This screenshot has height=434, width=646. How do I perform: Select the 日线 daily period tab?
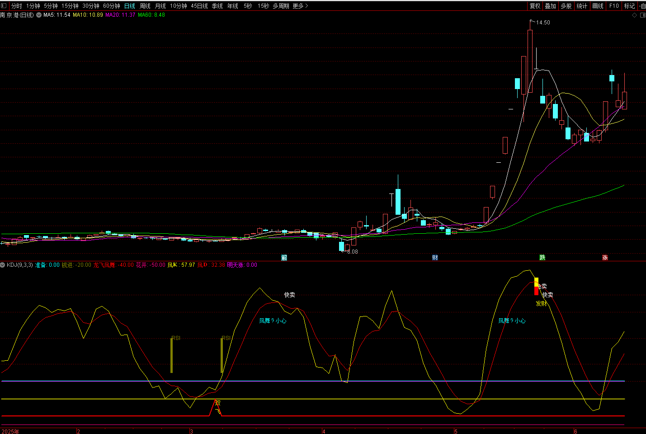click(x=130, y=6)
